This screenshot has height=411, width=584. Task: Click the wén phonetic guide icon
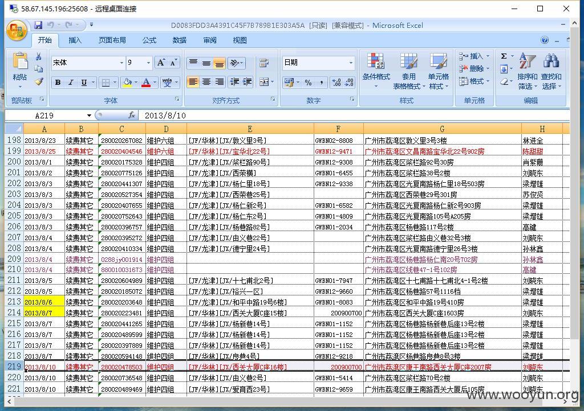(167, 83)
